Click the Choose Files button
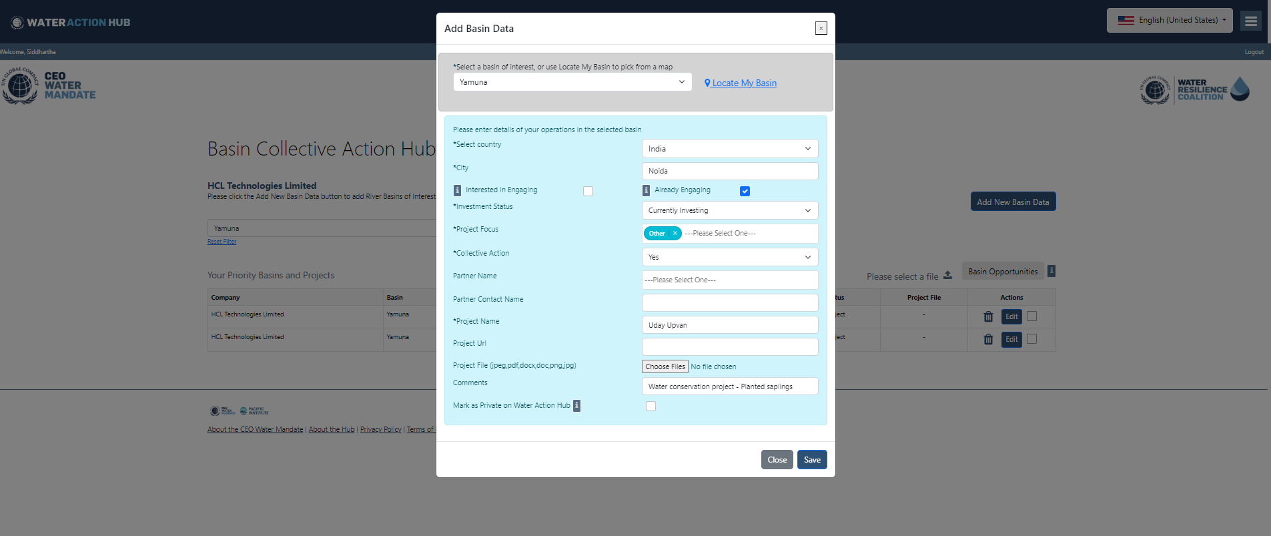Screen dimensions: 1271x536 [x=665, y=366]
